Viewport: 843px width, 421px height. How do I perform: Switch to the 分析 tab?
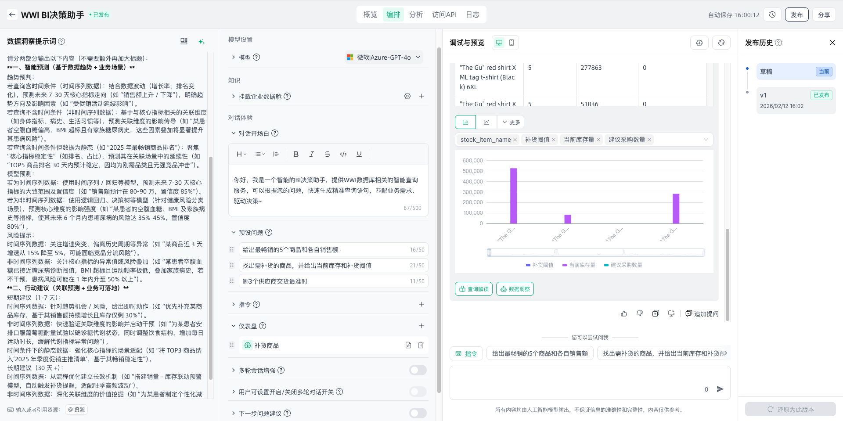pyautogui.click(x=416, y=14)
